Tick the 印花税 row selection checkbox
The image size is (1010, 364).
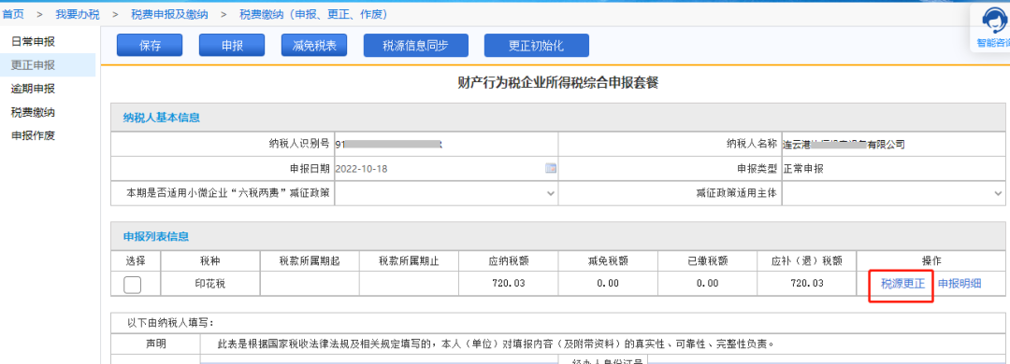click(x=132, y=284)
